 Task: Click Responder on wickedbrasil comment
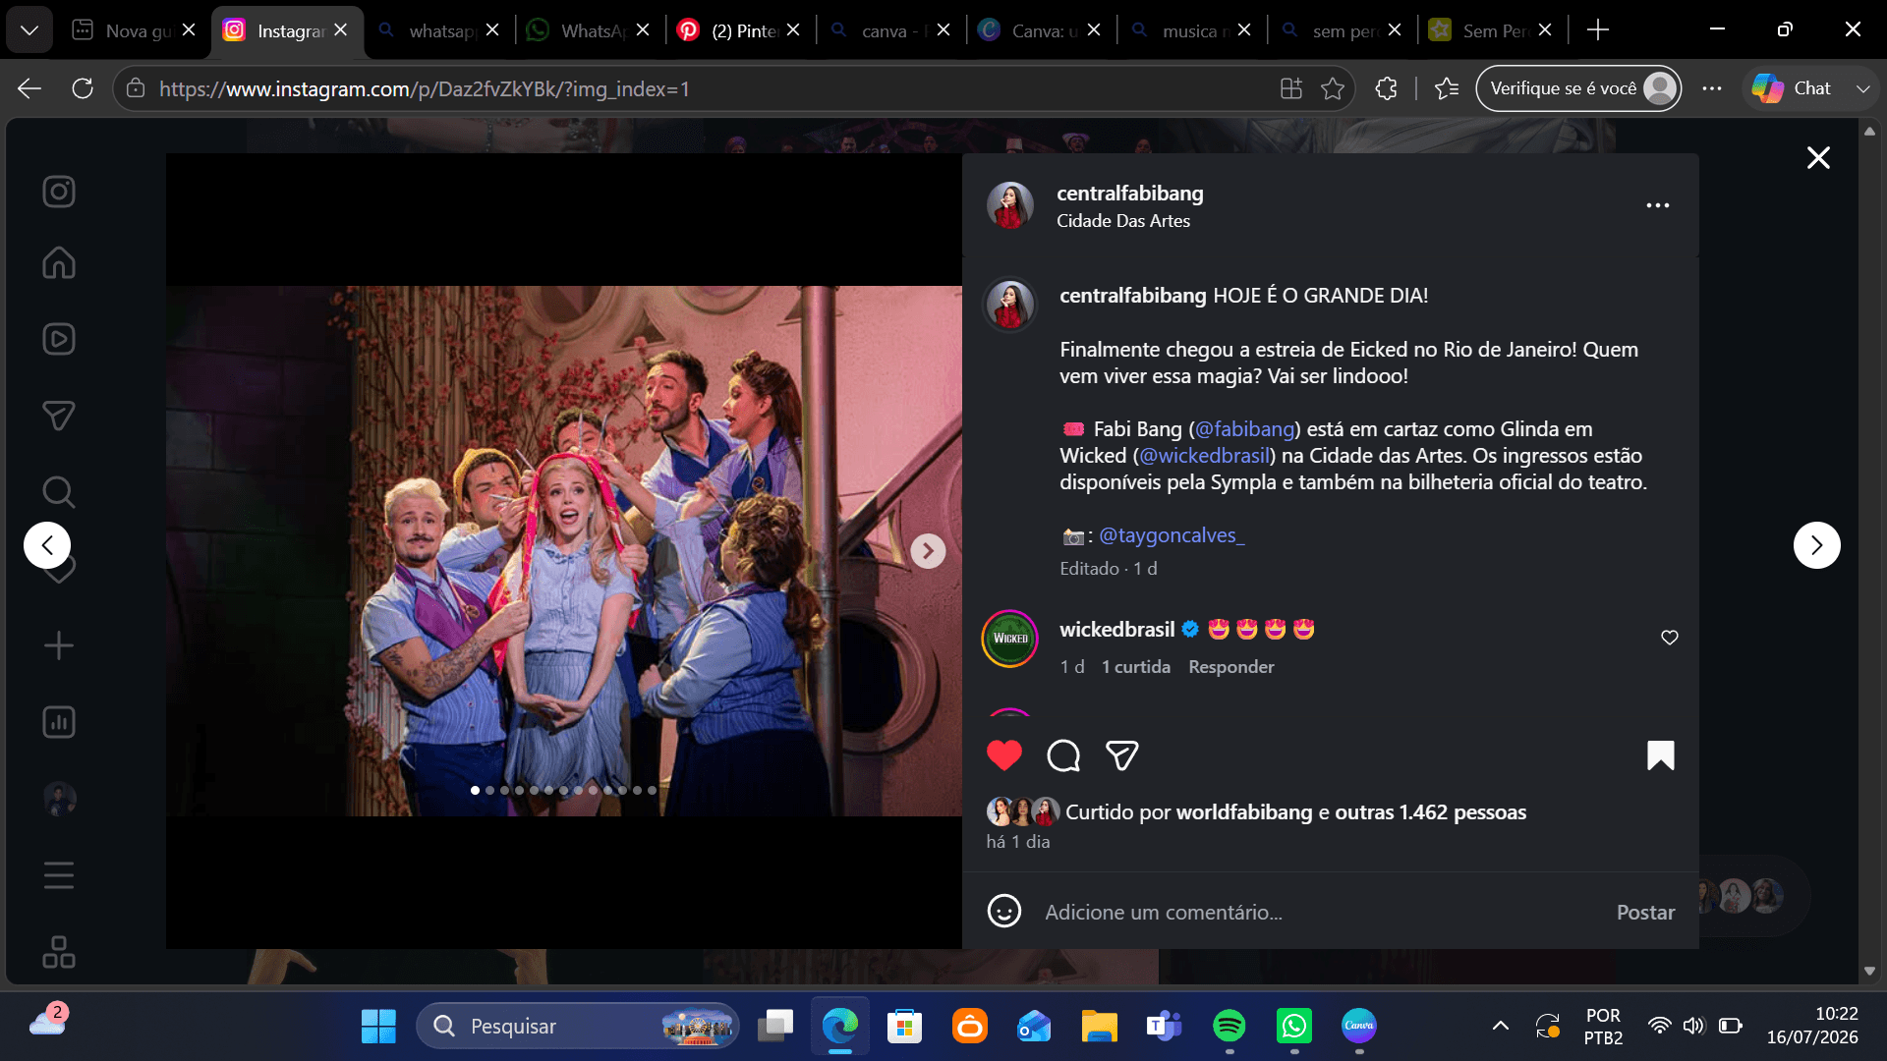[1230, 667]
